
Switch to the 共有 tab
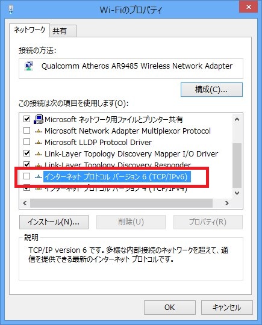pos(63,31)
